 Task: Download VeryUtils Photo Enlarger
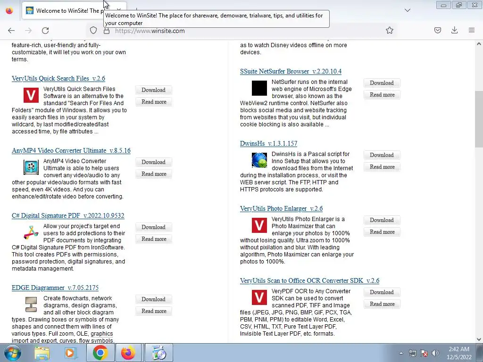coord(382,220)
